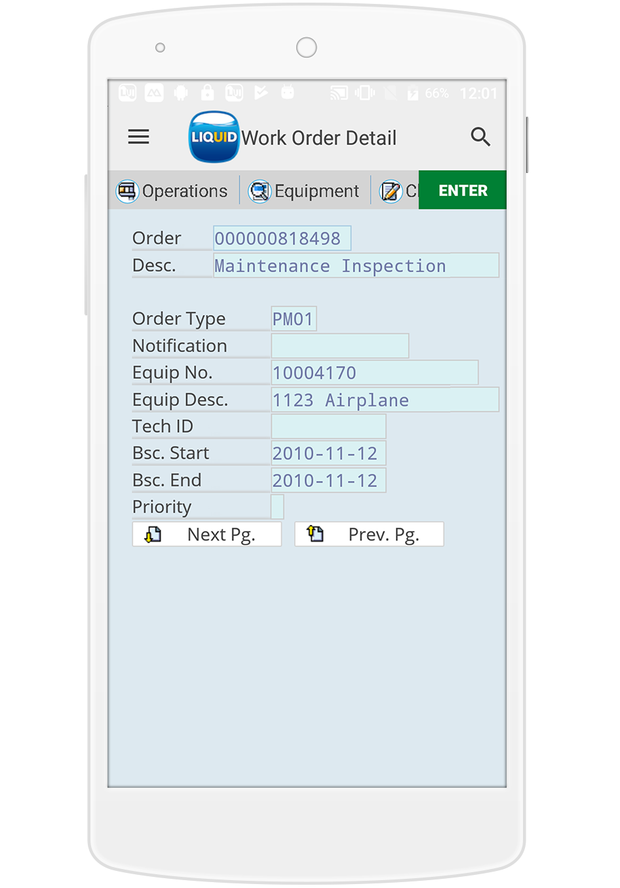Select the Bsc. Start date field
The image size is (620, 888).
(x=328, y=454)
